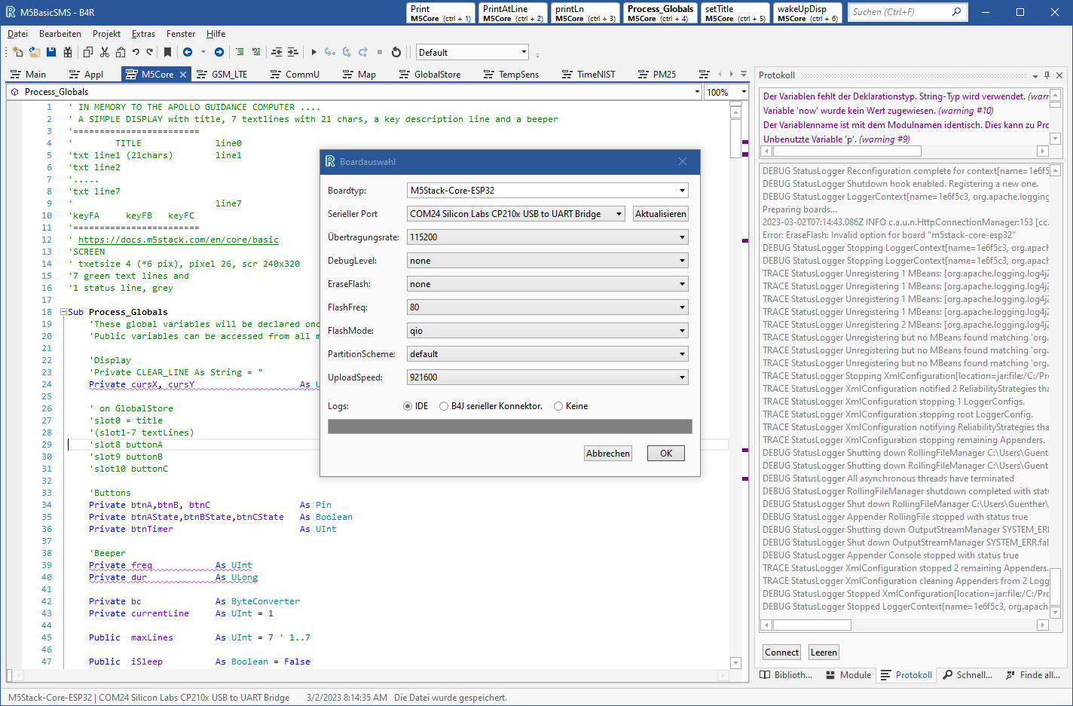Select the Keine logs radio button
This screenshot has width=1073, height=706.
558,406
